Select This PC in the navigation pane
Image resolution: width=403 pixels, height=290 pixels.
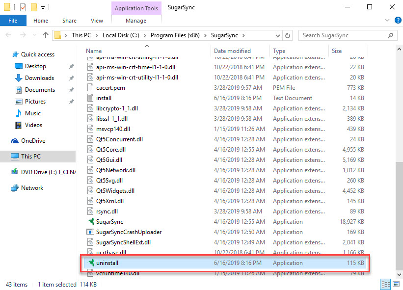[38, 157]
